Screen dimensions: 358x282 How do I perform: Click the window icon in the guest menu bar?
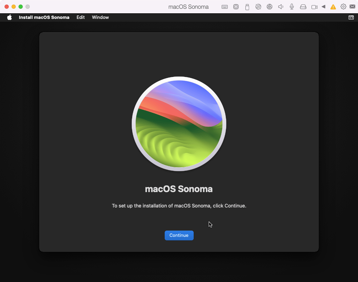(351, 17)
